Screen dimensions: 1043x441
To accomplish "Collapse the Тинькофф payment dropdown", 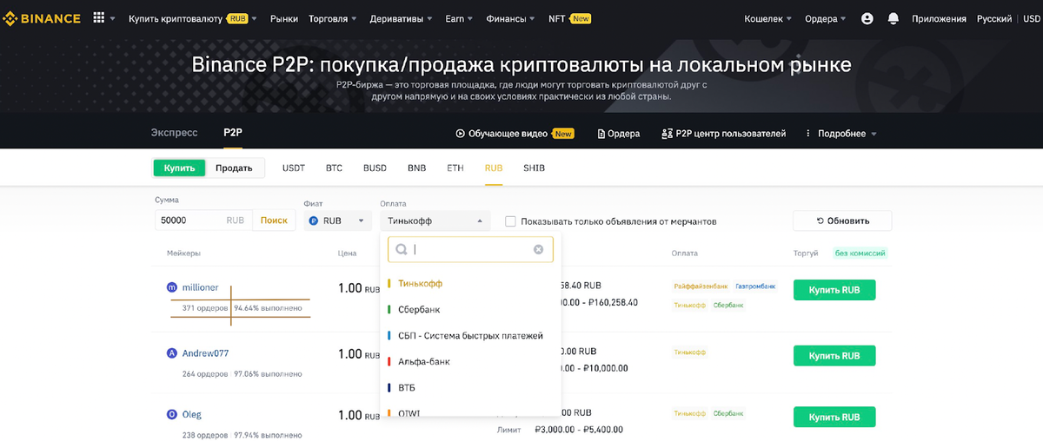I will [x=435, y=220].
